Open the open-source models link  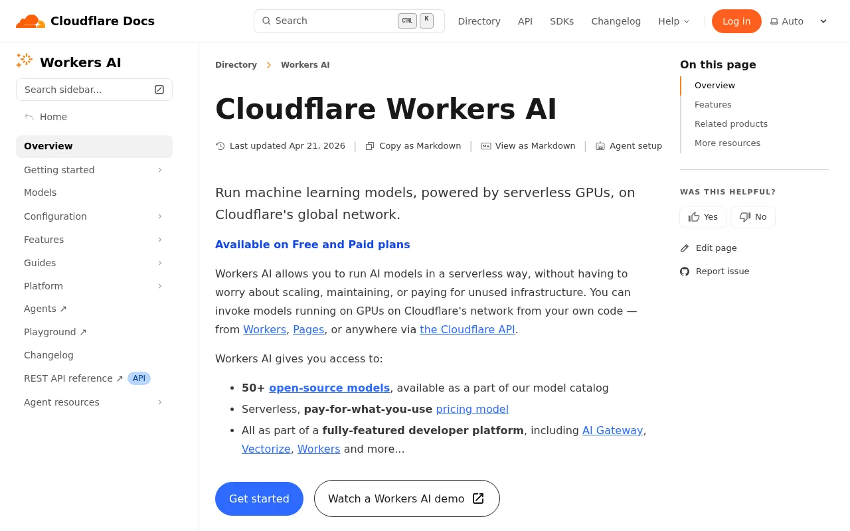(329, 388)
